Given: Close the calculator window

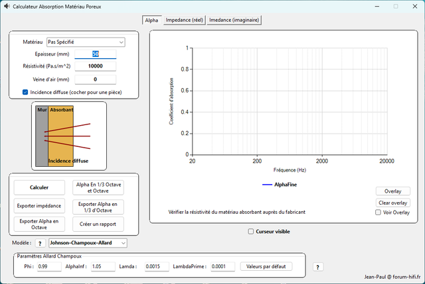Looking at the screenshot, I should coord(415,6).
